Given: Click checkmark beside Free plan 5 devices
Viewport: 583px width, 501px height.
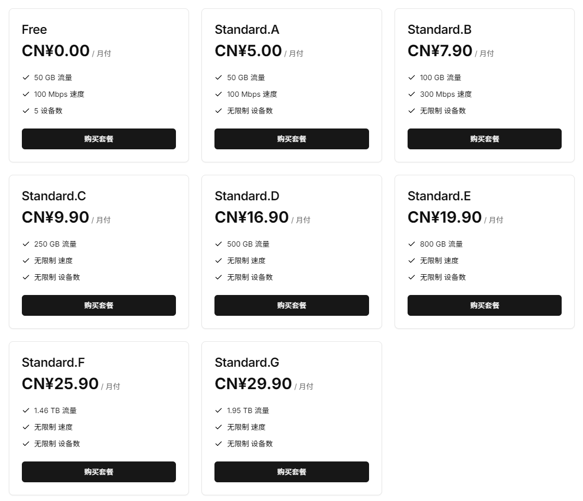Looking at the screenshot, I should (x=26, y=111).
